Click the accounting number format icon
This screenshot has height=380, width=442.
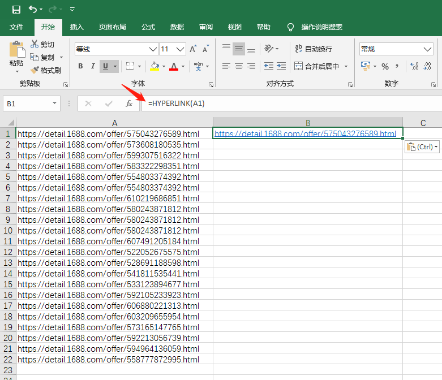366,66
